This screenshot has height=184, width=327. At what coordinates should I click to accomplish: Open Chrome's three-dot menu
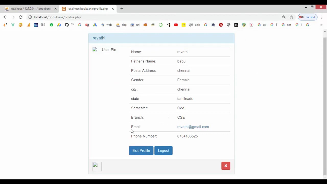(322, 17)
